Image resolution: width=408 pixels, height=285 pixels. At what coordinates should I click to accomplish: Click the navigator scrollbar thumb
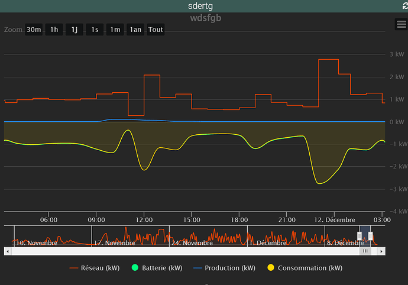pyautogui.click(x=365, y=251)
